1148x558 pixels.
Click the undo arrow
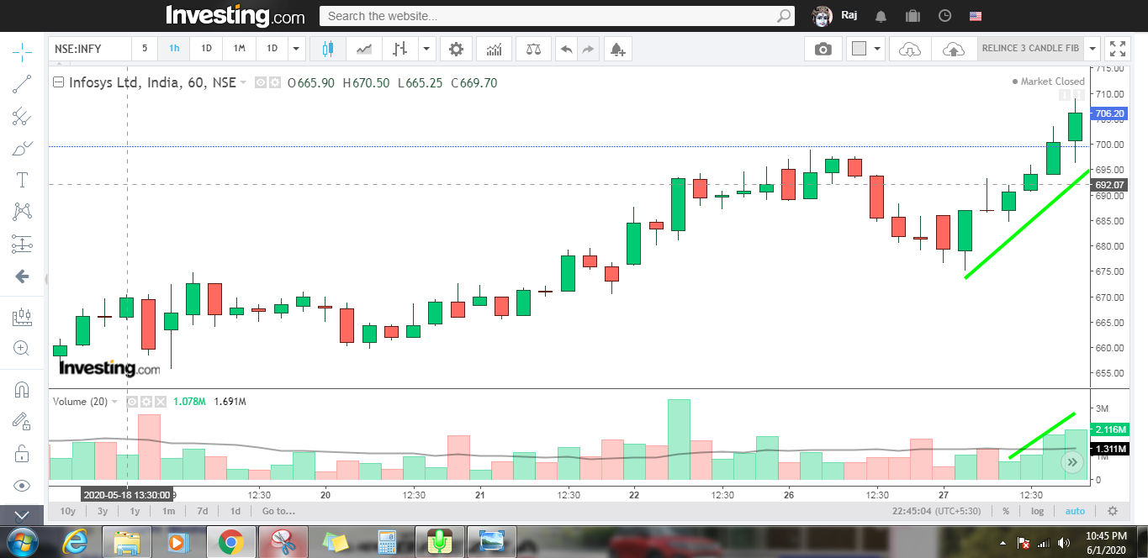point(566,49)
